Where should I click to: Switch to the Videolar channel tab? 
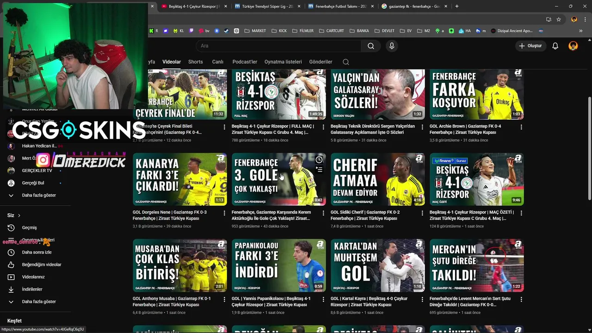(172, 62)
